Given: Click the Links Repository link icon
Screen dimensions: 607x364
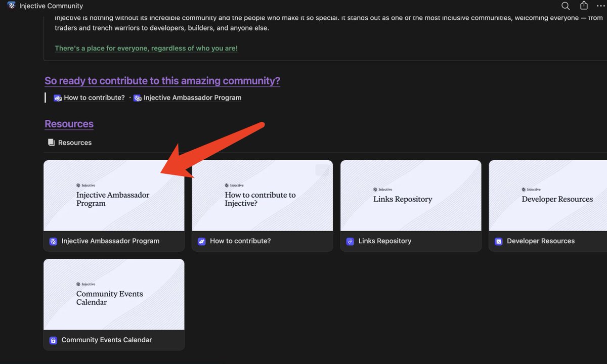Looking at the screenshot, I should tap(350, 241).
